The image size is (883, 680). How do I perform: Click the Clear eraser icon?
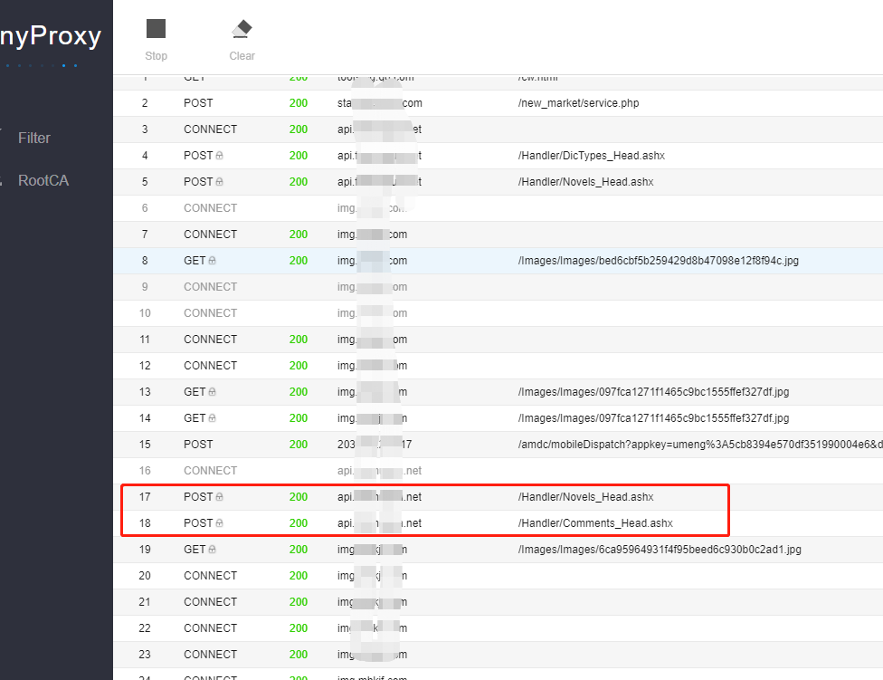tap(242, 29)
